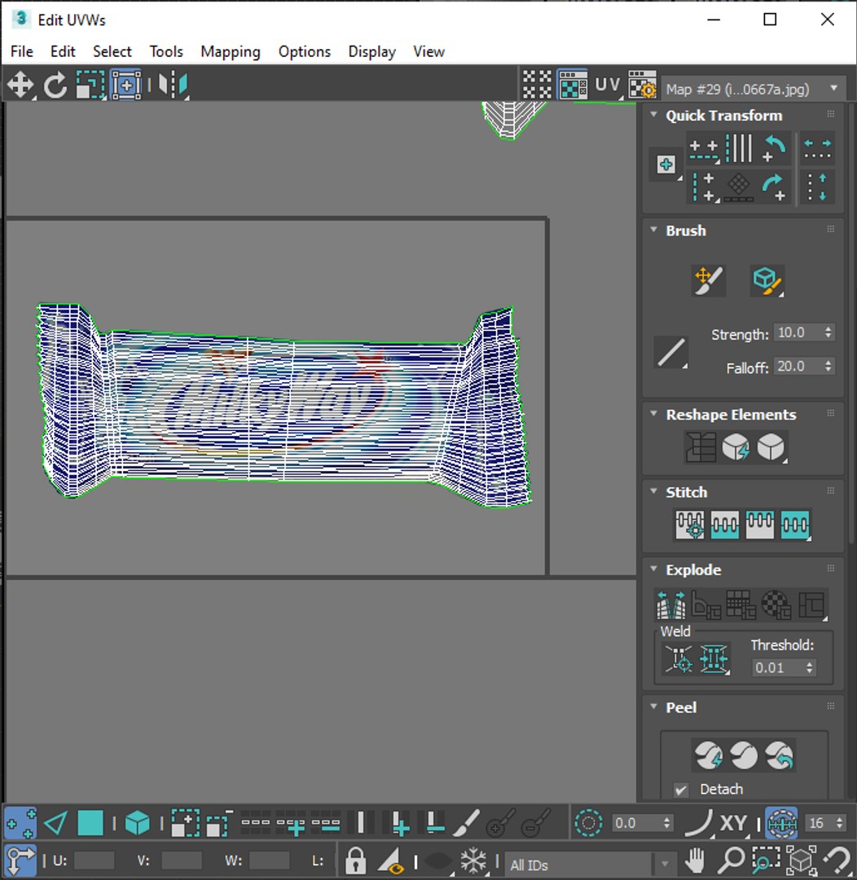Collapse the Stitch rollout
This screenshot has width=857, height=880.
(x=653, y=491)
